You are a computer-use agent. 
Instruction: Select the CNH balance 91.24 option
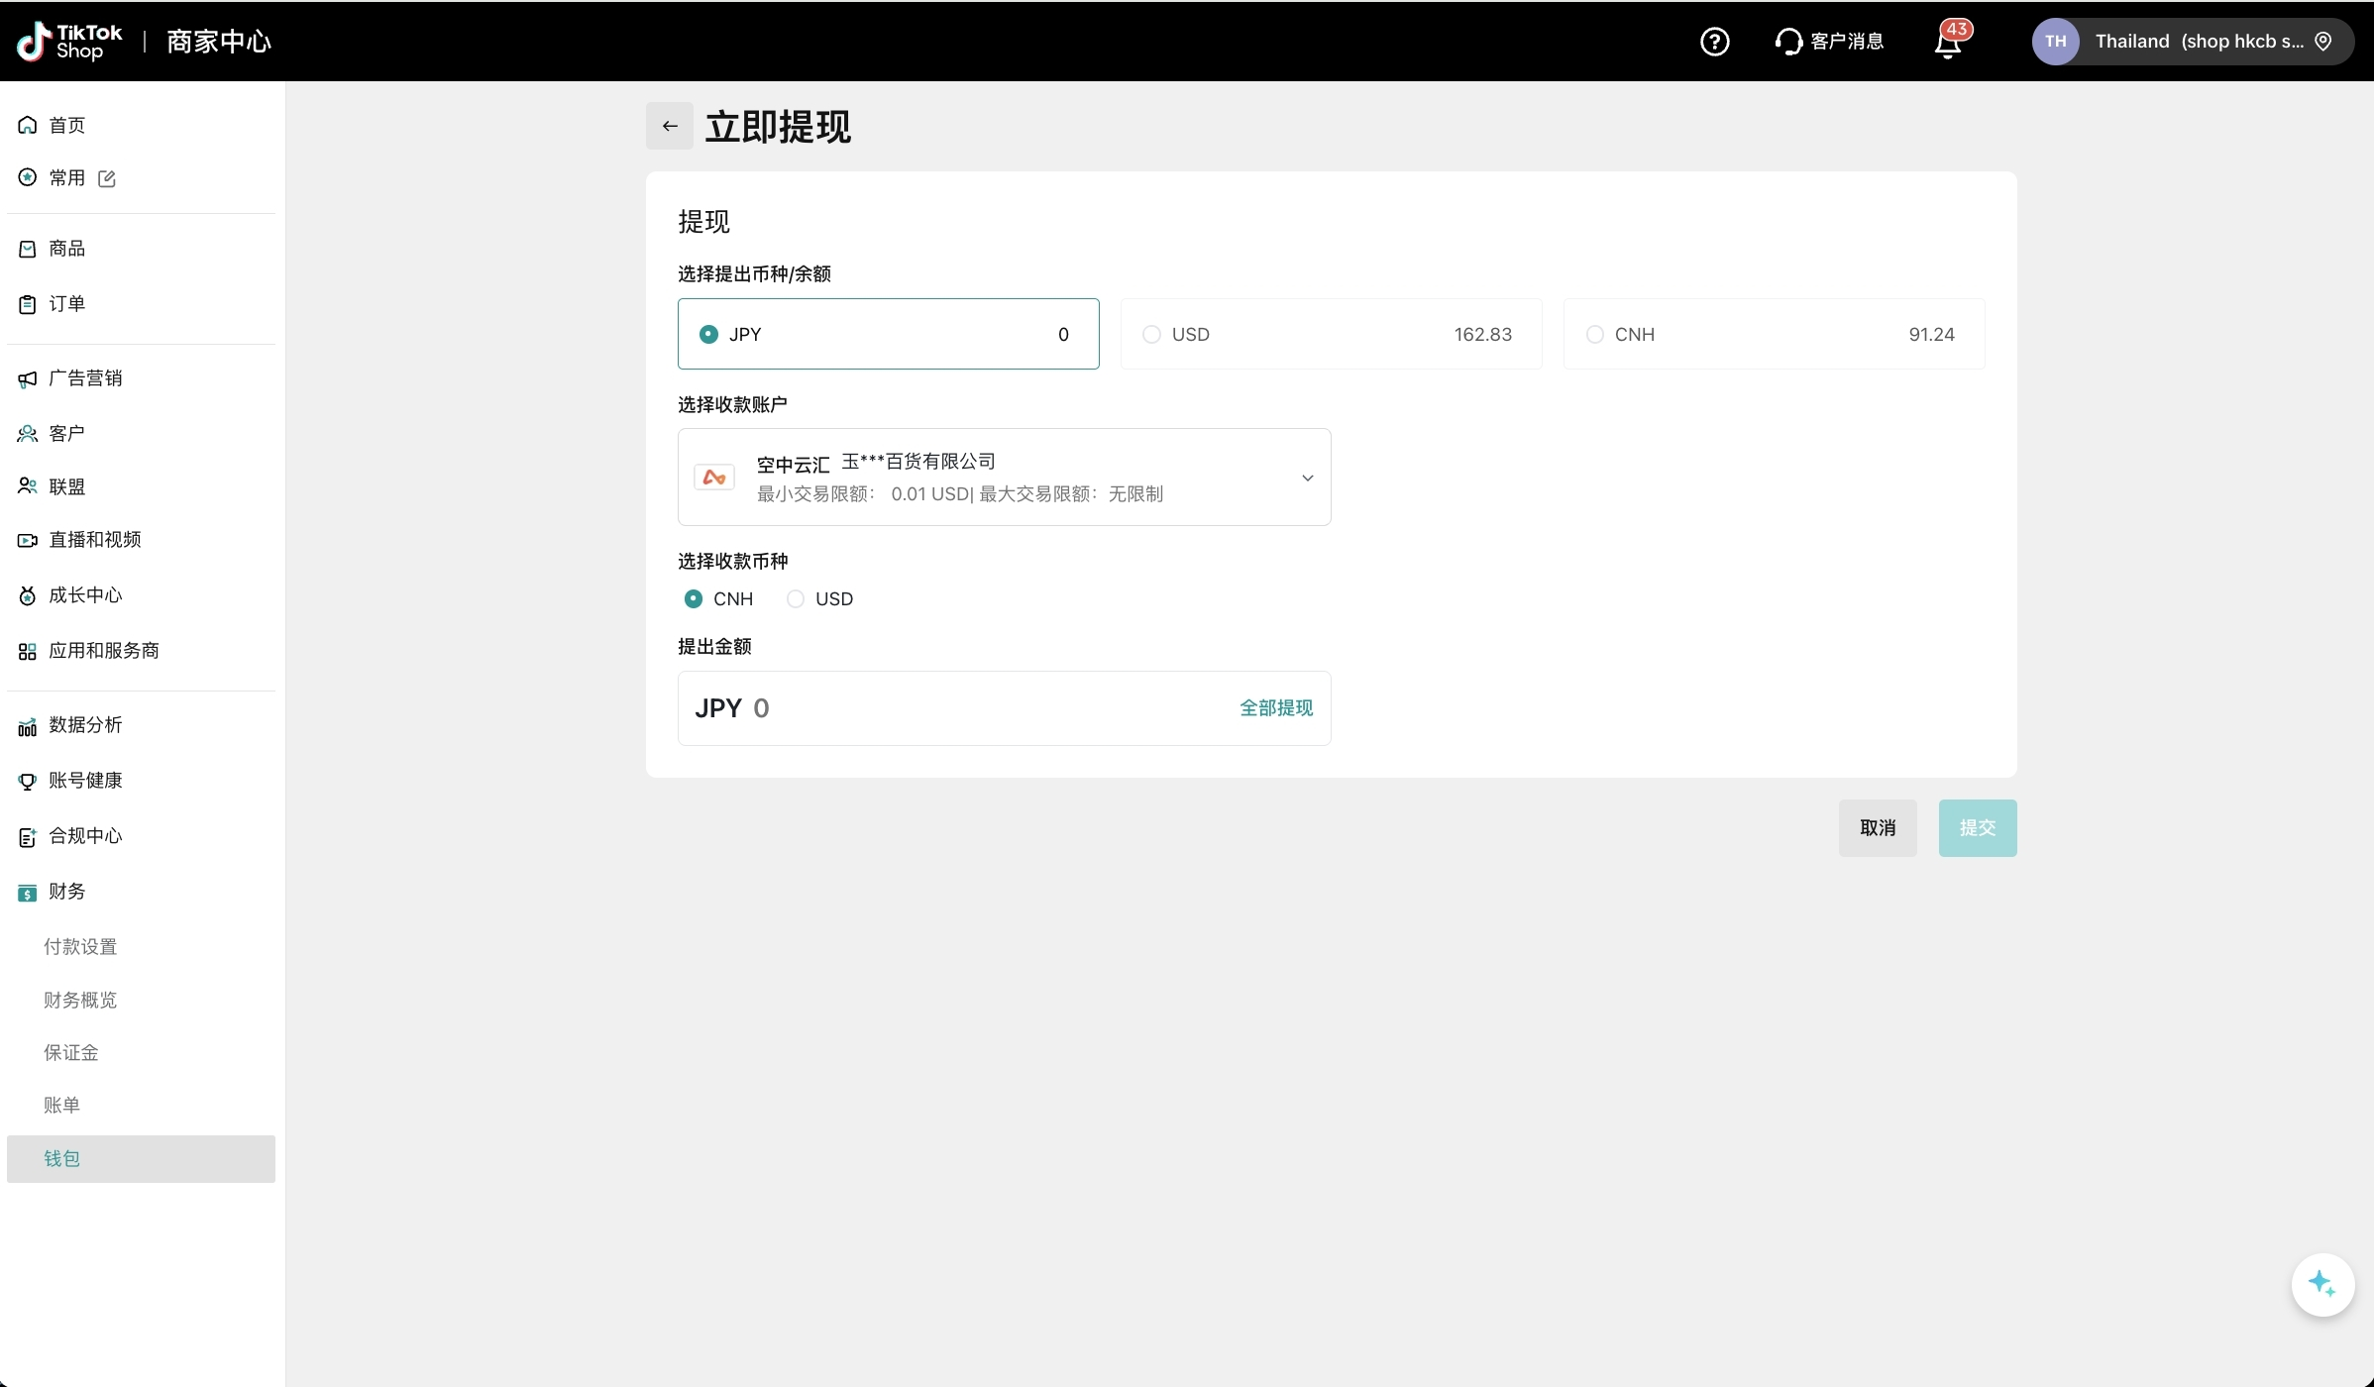pos(1773,334)
